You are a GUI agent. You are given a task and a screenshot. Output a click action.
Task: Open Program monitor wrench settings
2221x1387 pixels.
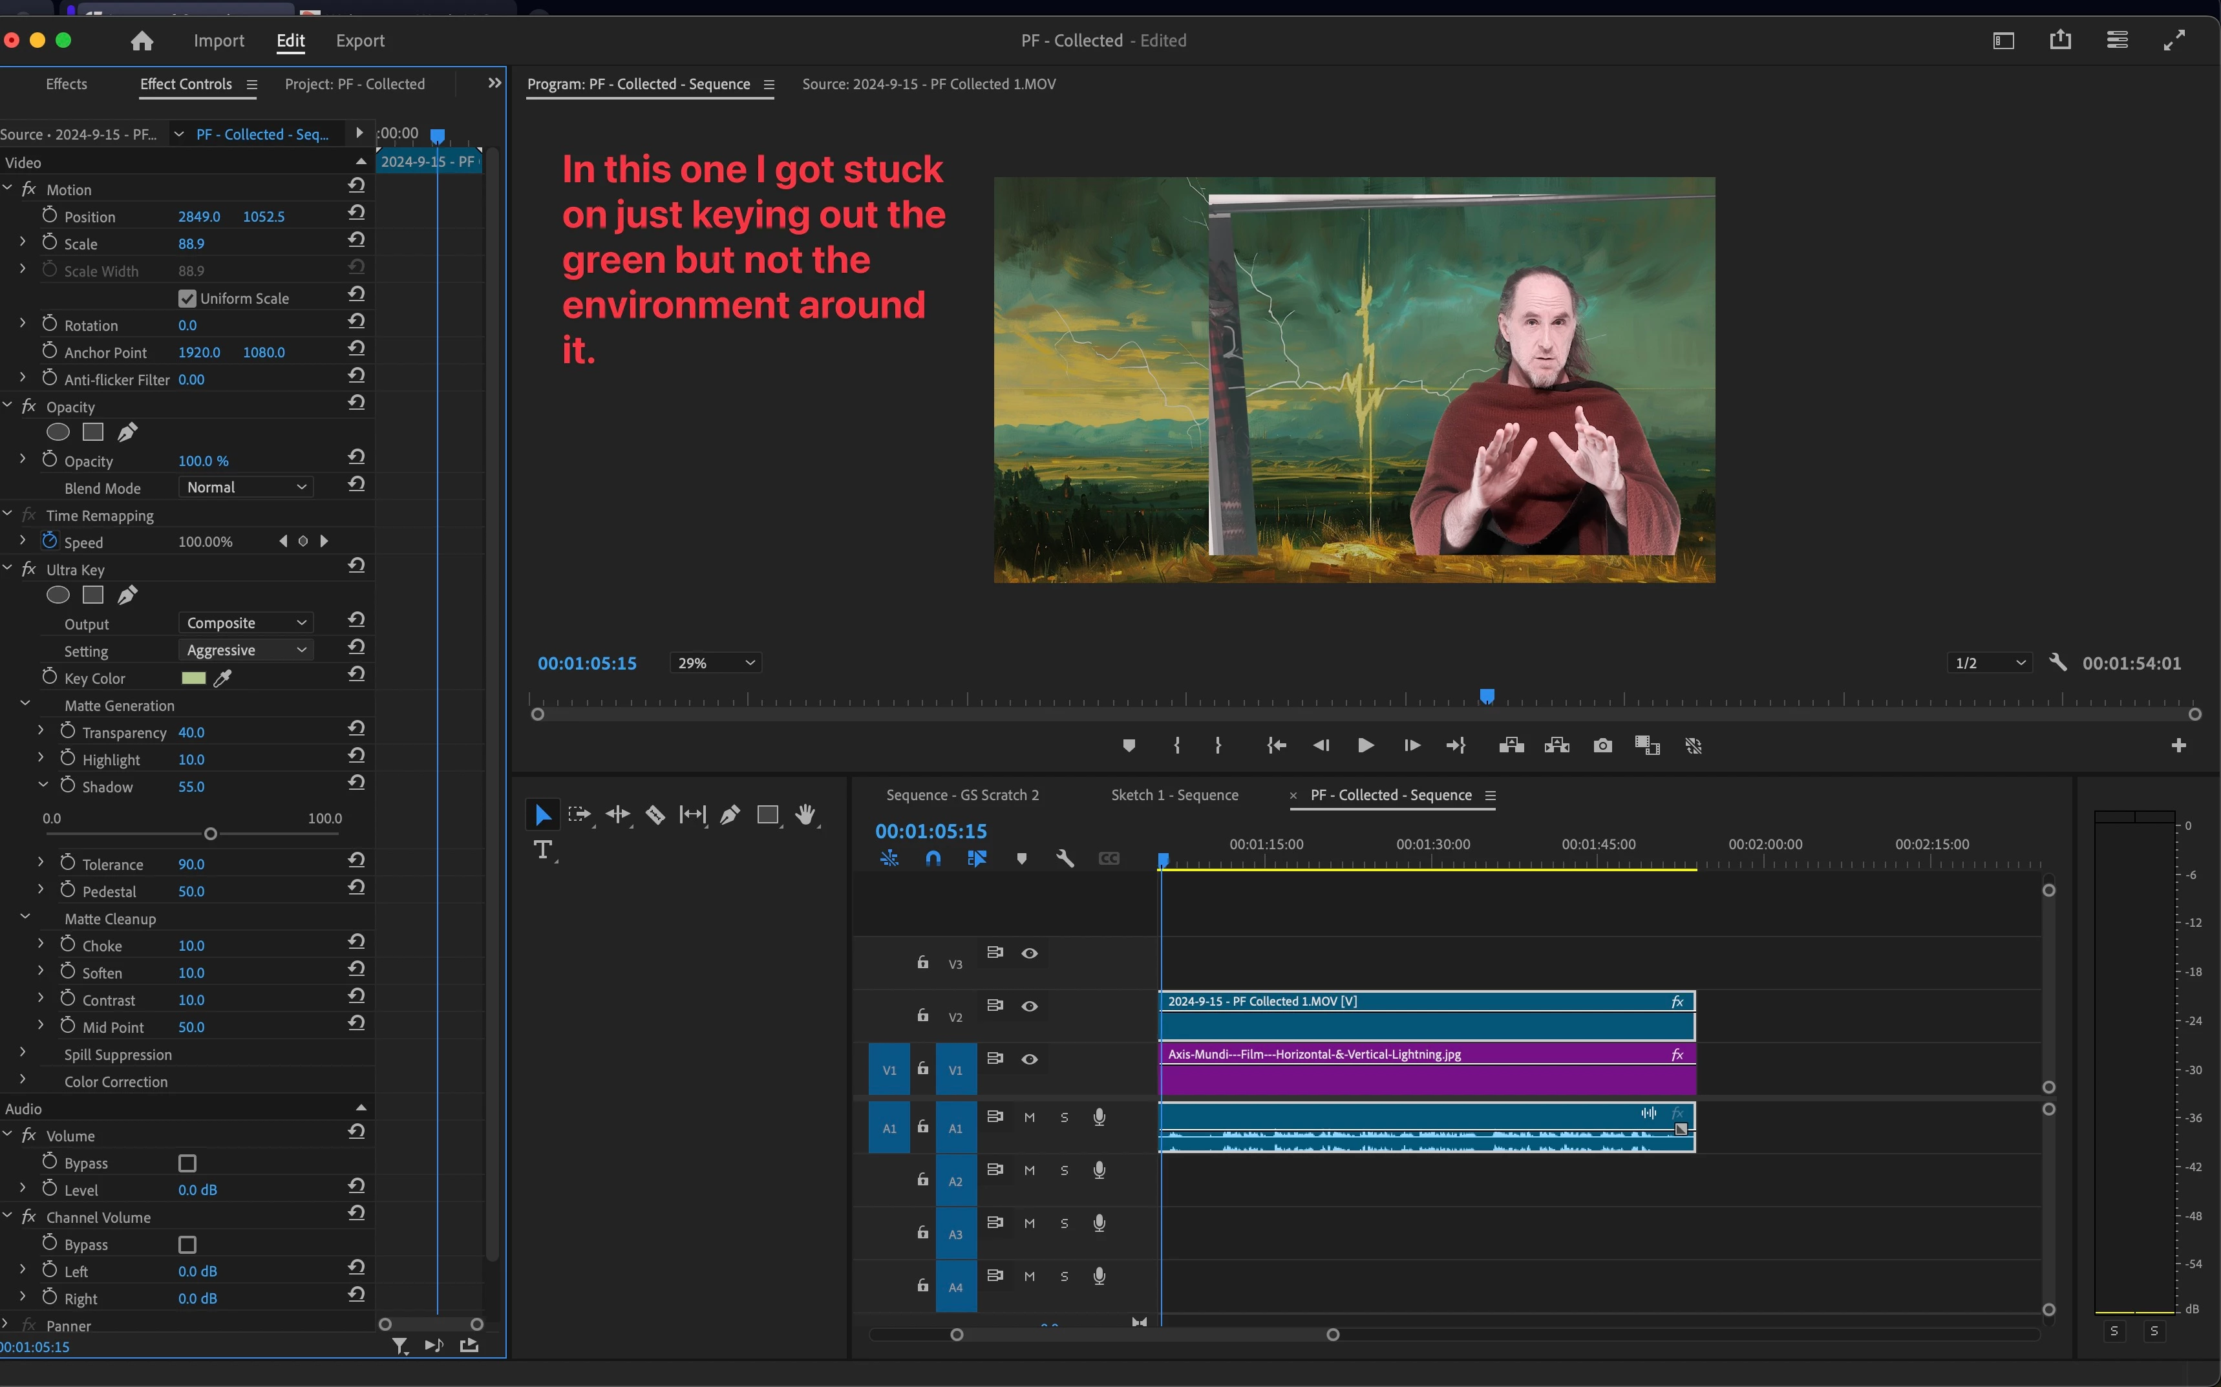[2057, 662]
